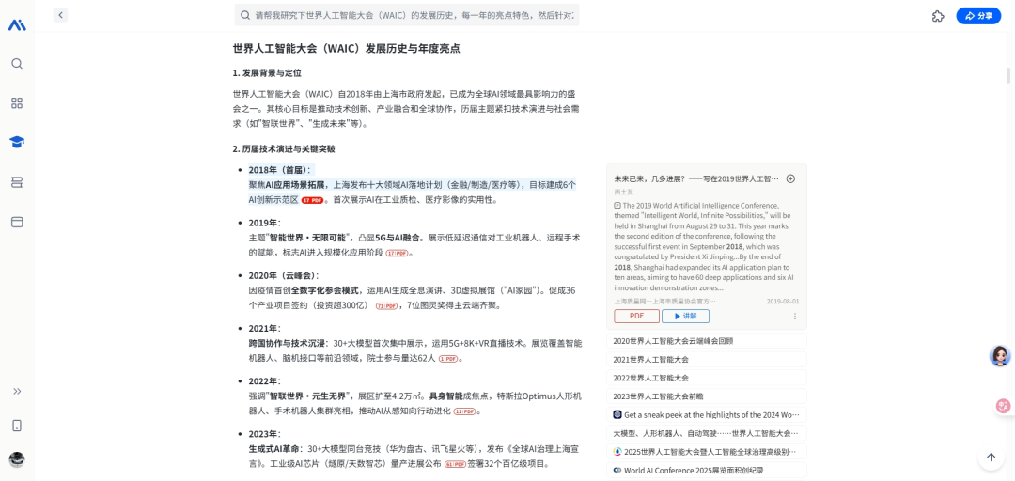Image resolution: width=1015 pixels, height=481 pixels.
Task: Click into the query search field
Action: click(x=407, y=15)
